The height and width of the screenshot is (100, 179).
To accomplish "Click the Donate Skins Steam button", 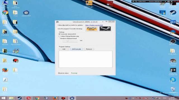I will (x=105, y=29).
